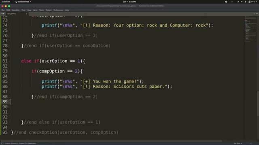Click '//end if(userOption == compOption)' comment
259x145 pixels.
tap(67, 46)
